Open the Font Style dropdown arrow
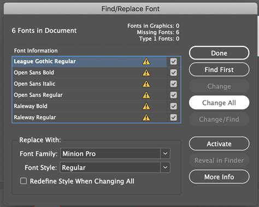The width and height of the screenshot is (259, 207). pyautogui.click(x=165, y=167)
